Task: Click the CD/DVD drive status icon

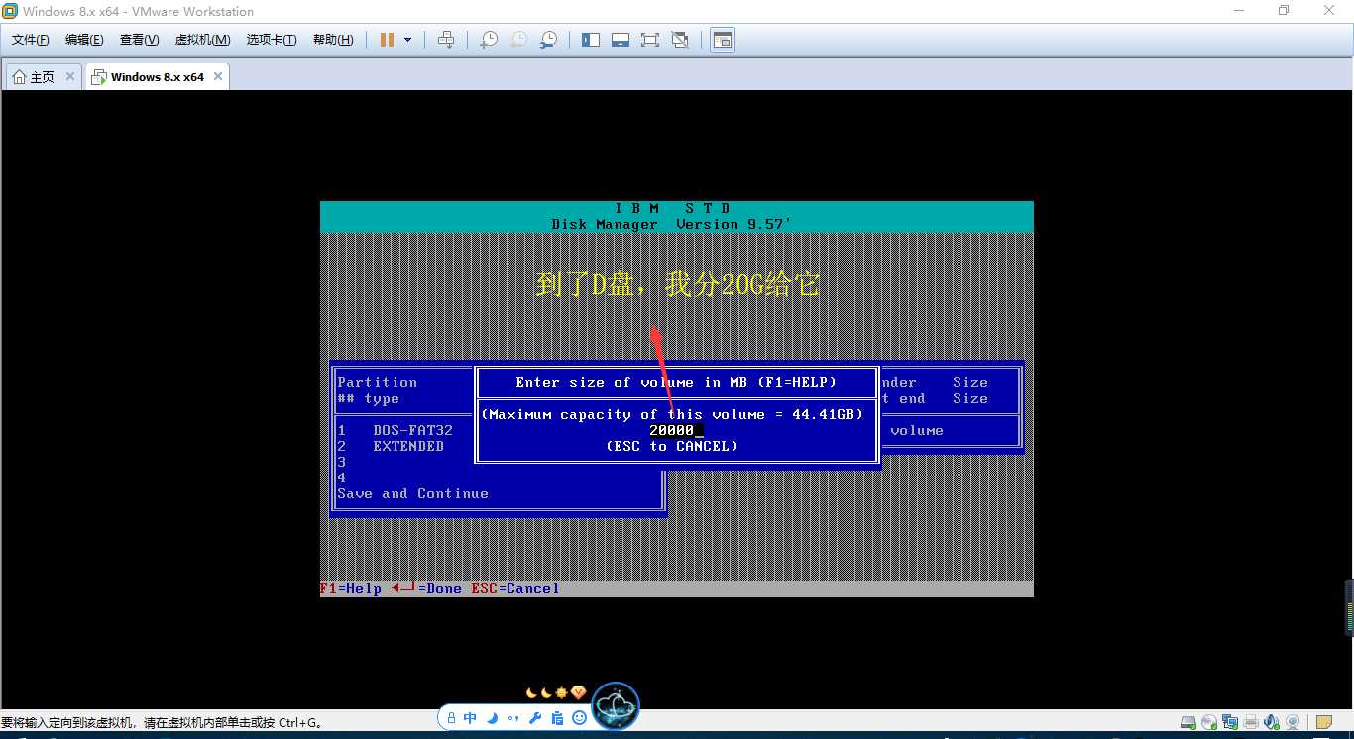Action: click(1209, 722)
